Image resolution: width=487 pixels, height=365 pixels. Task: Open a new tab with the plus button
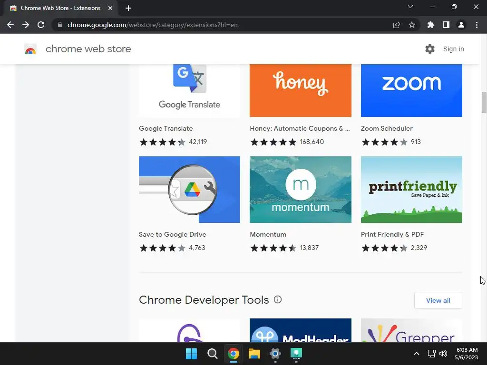pos(128,8)
